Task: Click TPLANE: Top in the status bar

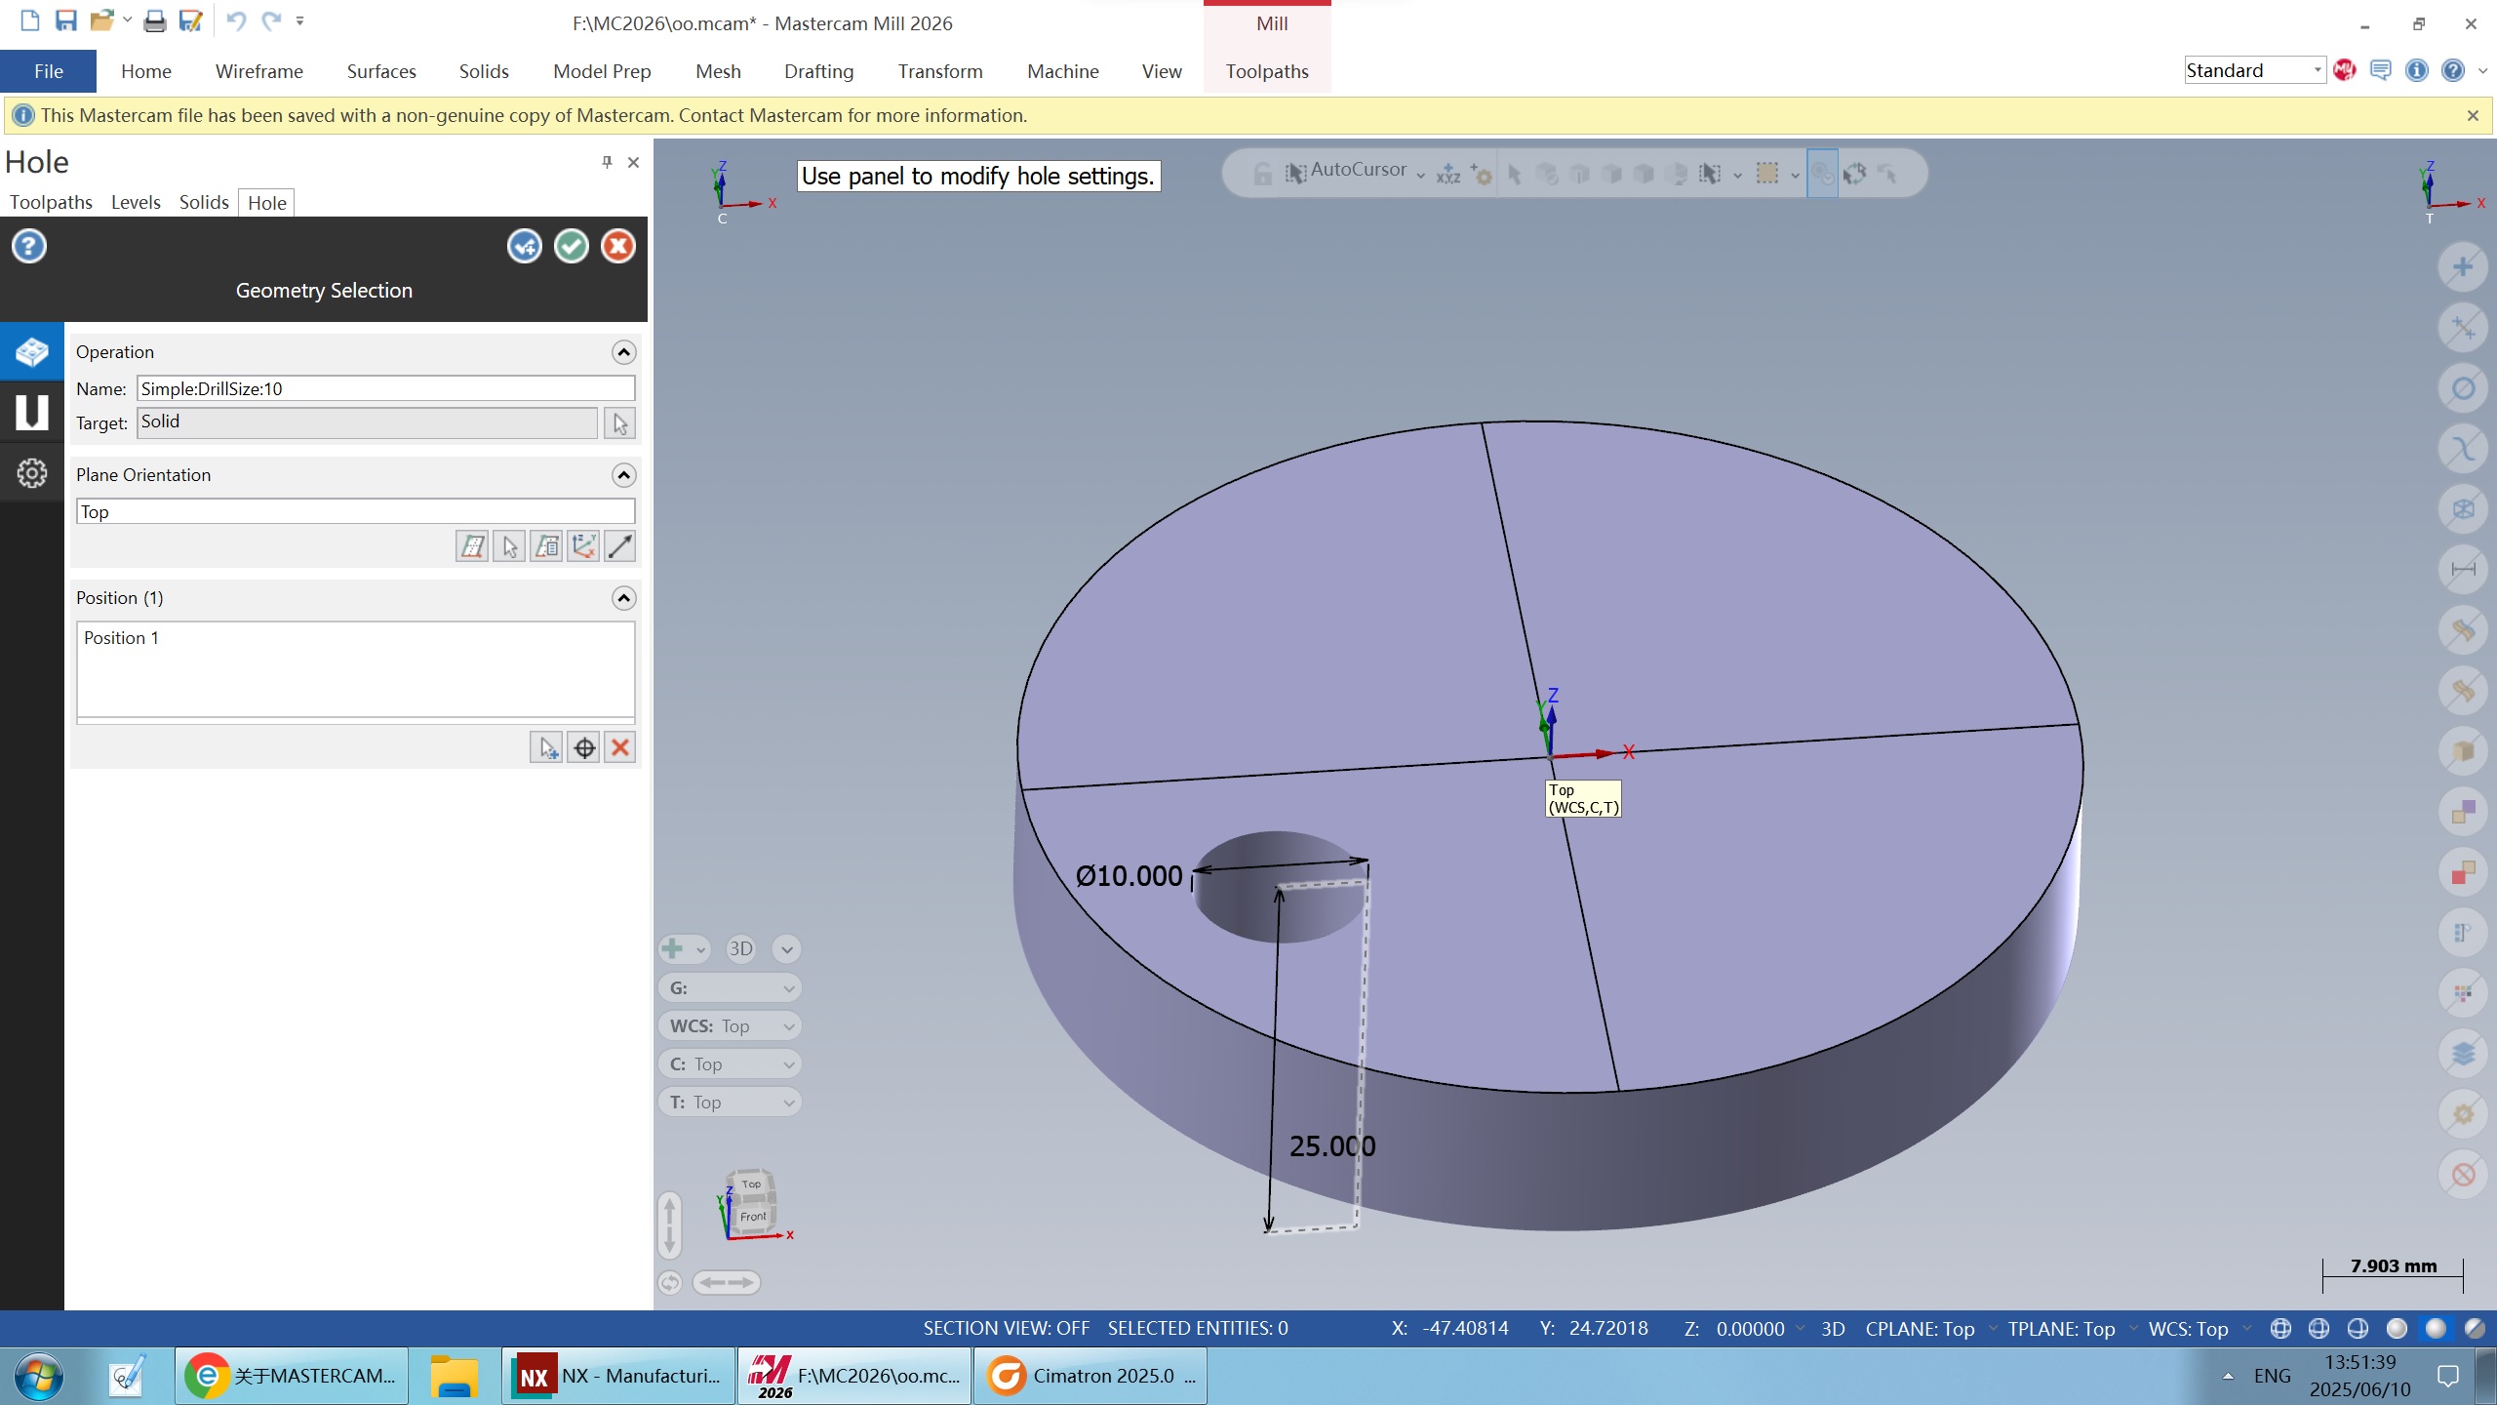Action: [x=2061, y=1329]
